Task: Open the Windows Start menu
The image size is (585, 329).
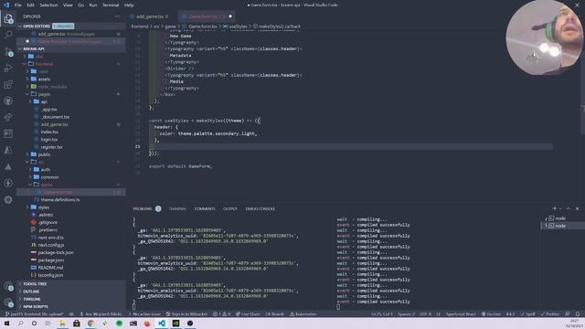Action: tap(6, 324)
